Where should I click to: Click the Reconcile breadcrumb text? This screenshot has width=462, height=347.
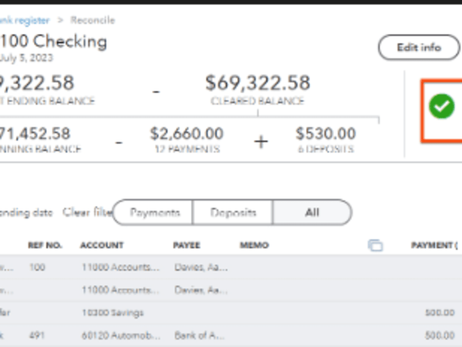tap(92, 20)
